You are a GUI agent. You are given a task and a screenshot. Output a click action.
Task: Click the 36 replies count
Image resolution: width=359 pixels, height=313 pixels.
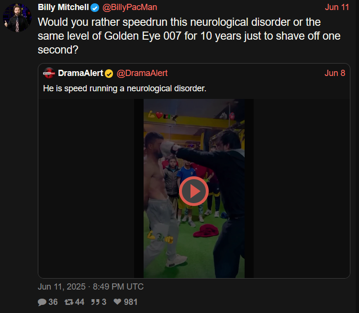53,302
